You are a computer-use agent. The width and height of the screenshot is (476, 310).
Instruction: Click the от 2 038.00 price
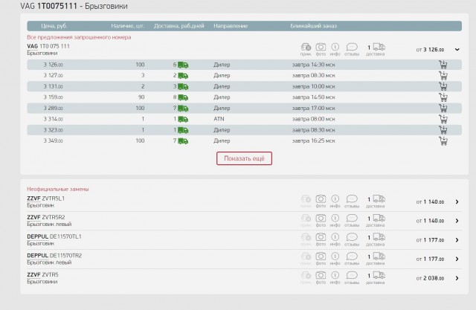pyautogui.click(x=430, y=278)
